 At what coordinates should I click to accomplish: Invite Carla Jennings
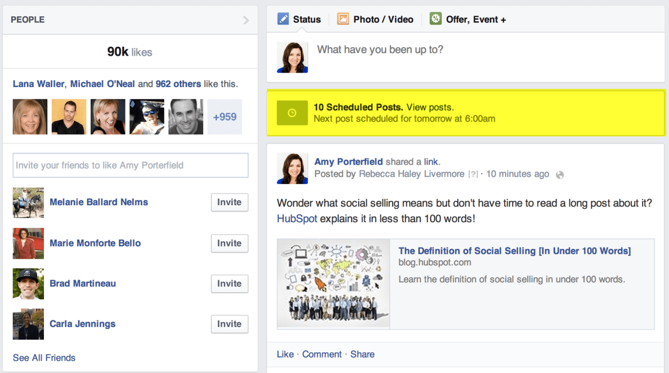click(x=229, y=324)
